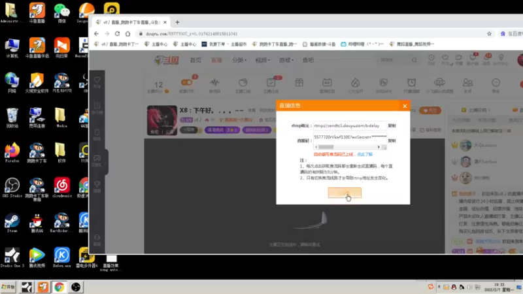Click the alarm clock reminder icon
Viewport: 523px width, 294px height.
click(411, 82)
